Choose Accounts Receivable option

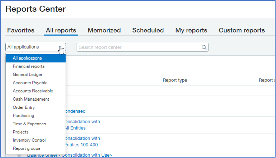tap(33, 91)
